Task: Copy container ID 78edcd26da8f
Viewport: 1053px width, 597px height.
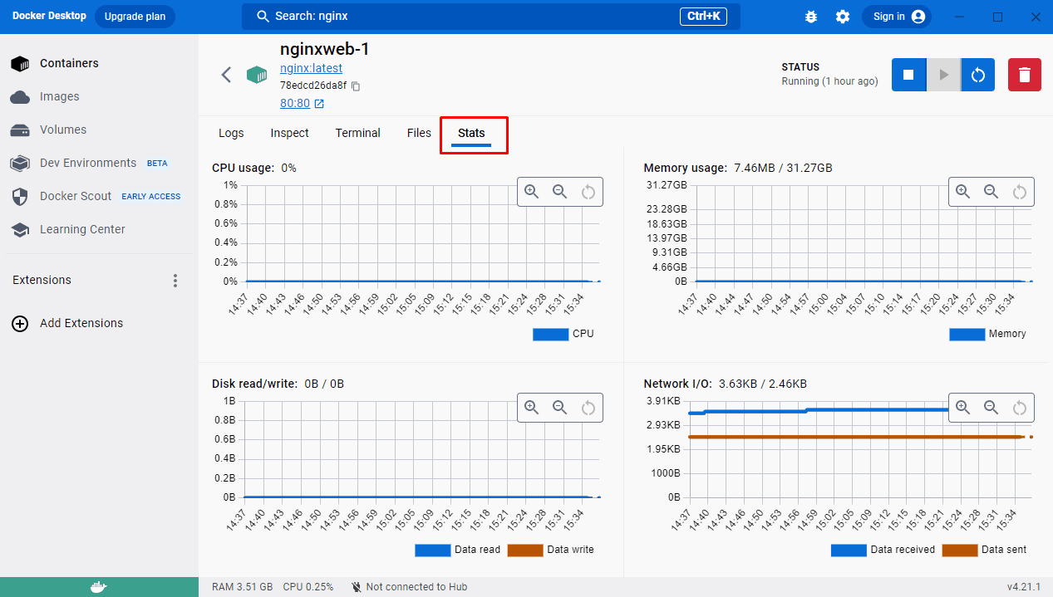Action: coord(356,86)
